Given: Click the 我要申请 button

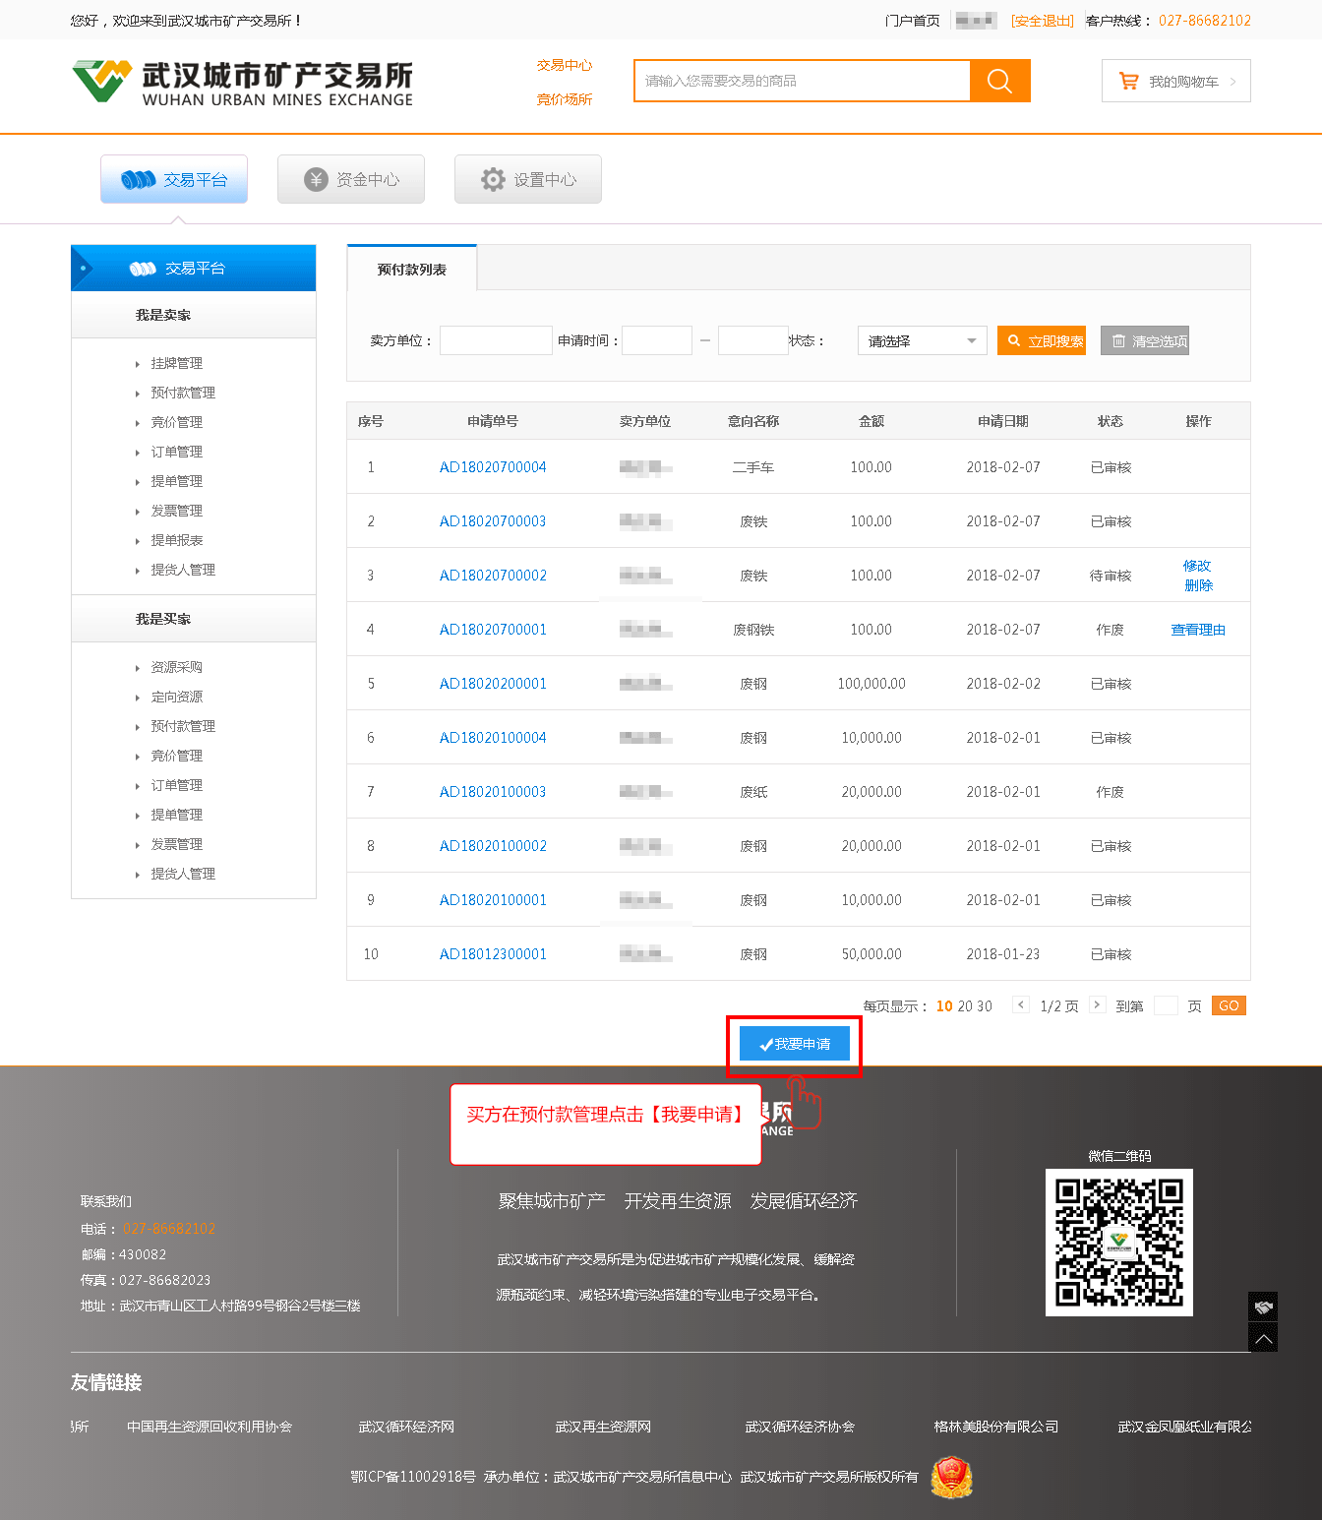Looking at the screenshot, I should (795, 1044).
